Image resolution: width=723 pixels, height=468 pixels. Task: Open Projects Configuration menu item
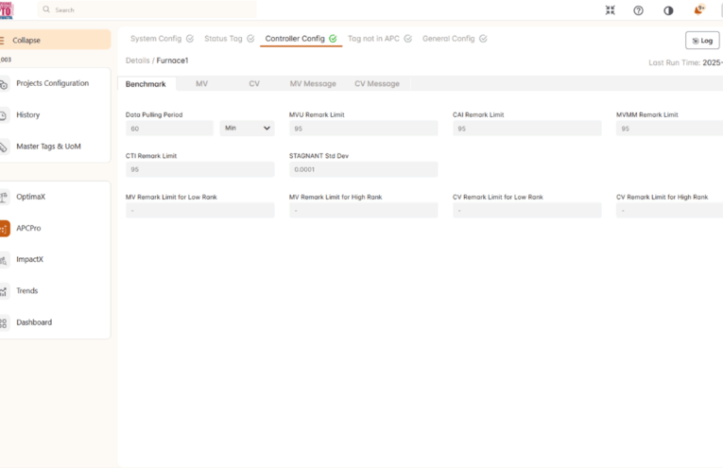(x=53, y=83)
